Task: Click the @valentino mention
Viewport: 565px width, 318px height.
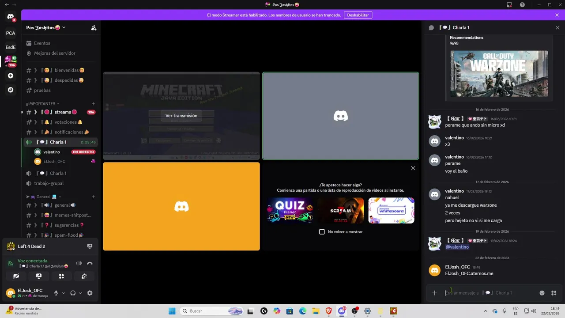Action: [457, 247]
